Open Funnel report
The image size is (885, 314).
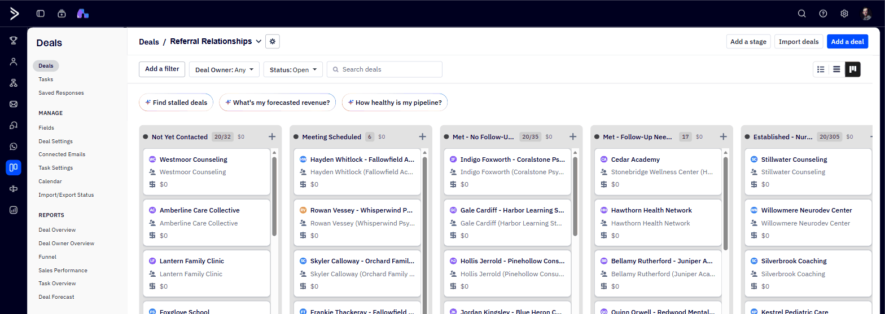click(x=47, y=257)
